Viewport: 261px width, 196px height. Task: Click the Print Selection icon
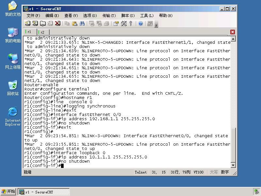point(99,24)
